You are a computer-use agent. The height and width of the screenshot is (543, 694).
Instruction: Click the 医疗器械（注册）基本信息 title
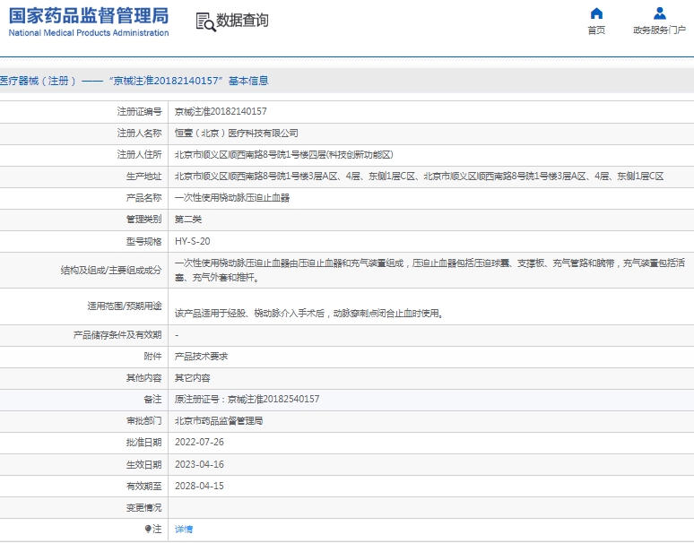[134, 81]
